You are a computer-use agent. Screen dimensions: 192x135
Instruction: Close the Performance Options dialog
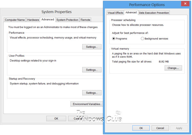[185, 4]
